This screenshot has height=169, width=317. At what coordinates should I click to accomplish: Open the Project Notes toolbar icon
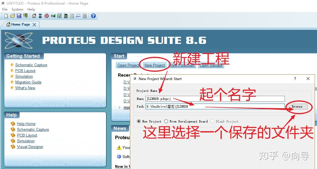[x=85, y=16]
